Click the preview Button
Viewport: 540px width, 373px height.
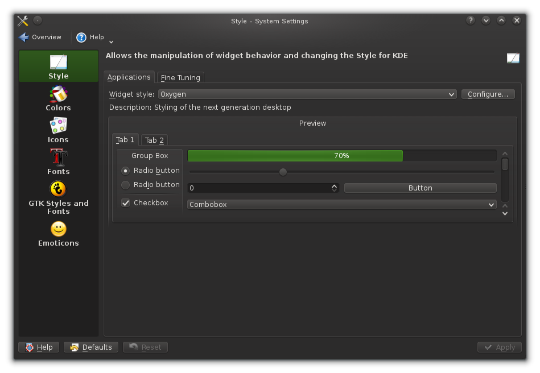pyautogui.click(x=420, y=188)
